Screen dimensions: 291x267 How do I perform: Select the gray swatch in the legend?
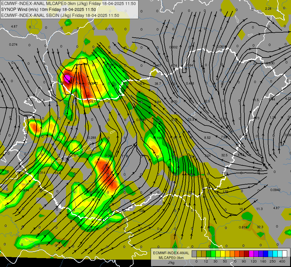pyautogui.click(x=194, y=254)
